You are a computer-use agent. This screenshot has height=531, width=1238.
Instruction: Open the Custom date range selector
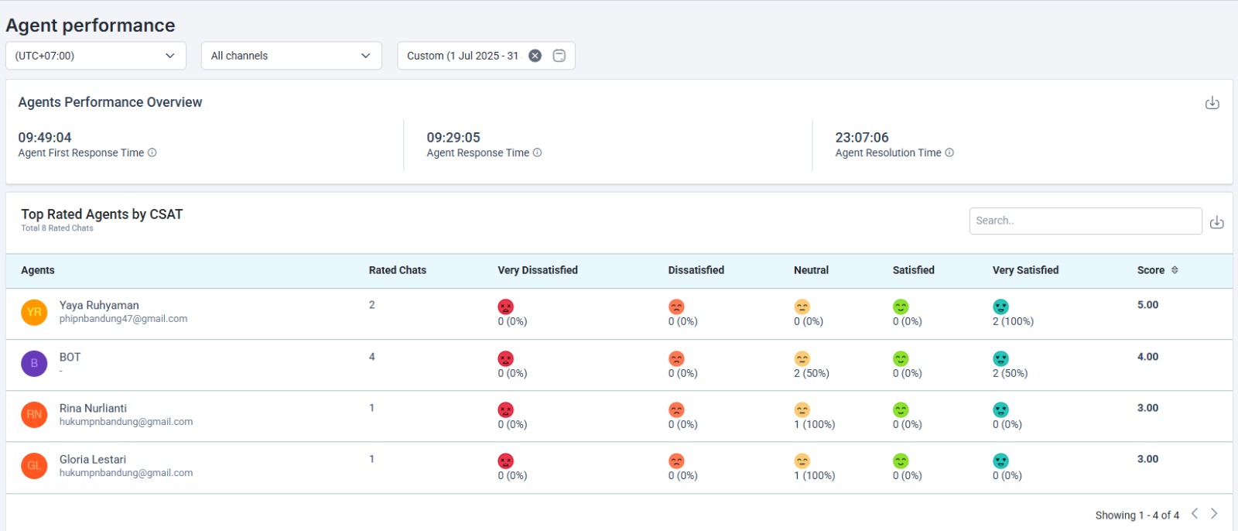click(x=463, y=56)
